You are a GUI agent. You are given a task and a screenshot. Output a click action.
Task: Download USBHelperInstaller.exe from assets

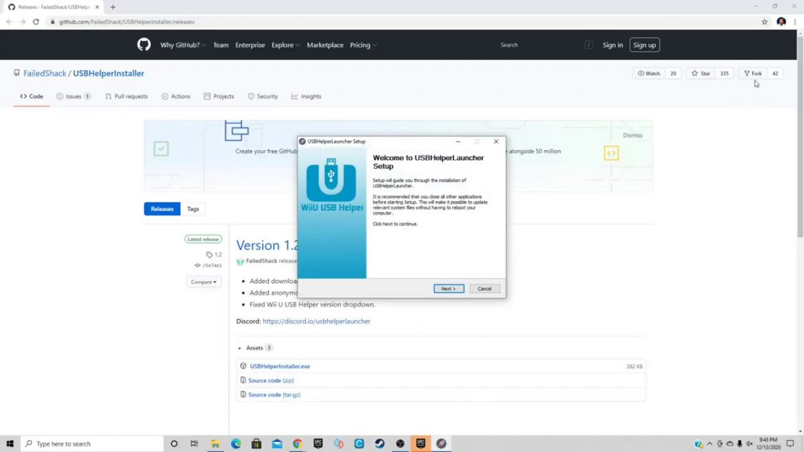coord(279,366)
